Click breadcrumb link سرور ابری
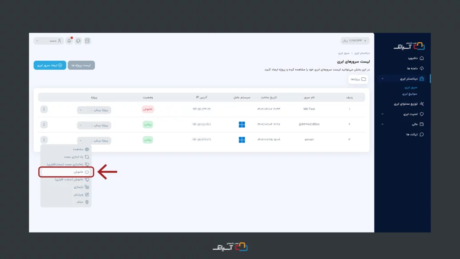This screenshot has height=259, width=460. click(x=344, y=53)
